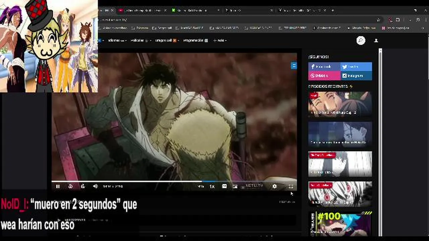Click the video progress bar to seek
The image size is (429, 241).
click(174, 181)
